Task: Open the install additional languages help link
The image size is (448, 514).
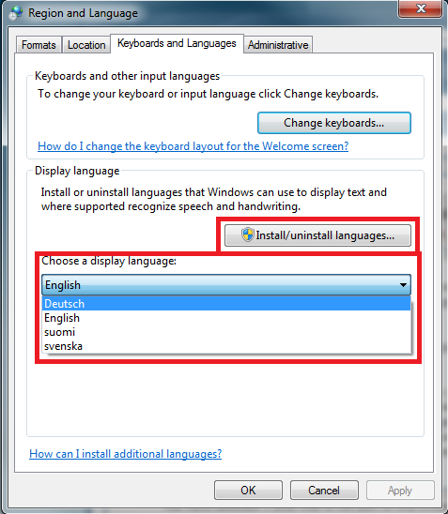Action: [125, 454]
